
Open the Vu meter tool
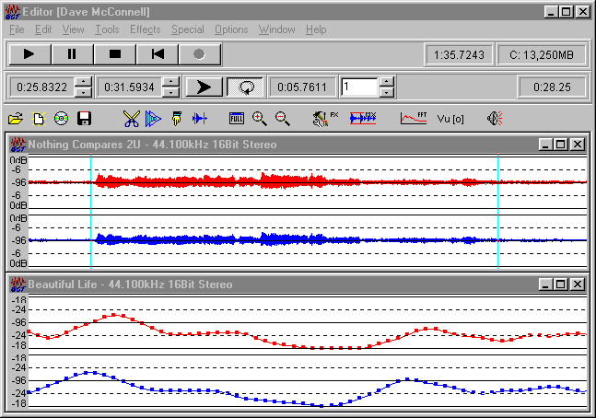tap(450, 118)
